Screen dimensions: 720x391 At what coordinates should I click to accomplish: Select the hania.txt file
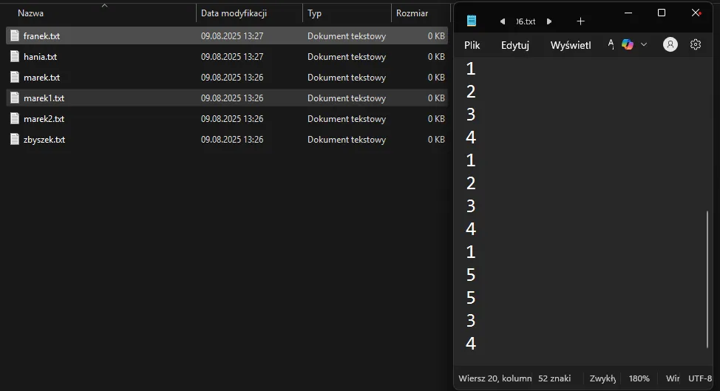pyautogui.click(x=40, y=56)
